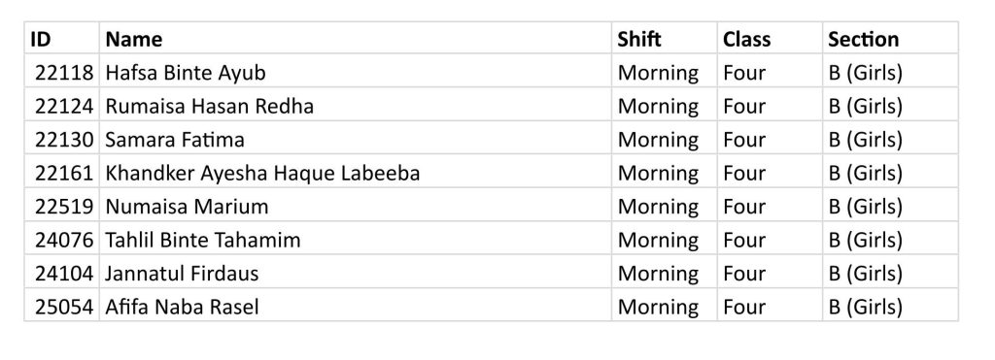The width and height of the screenshot is (995, 360).
Task: Select the ID column header
Action: pyautogui.click(x=61, y=38)
